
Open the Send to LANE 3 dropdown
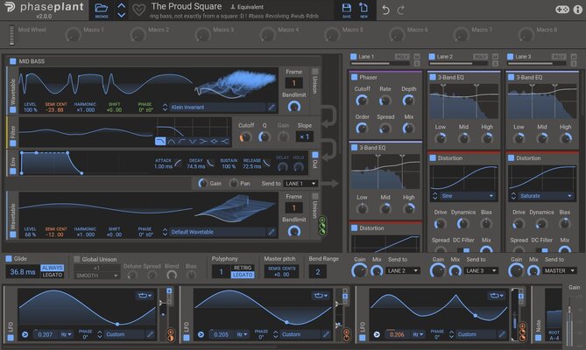coord(482,270)
